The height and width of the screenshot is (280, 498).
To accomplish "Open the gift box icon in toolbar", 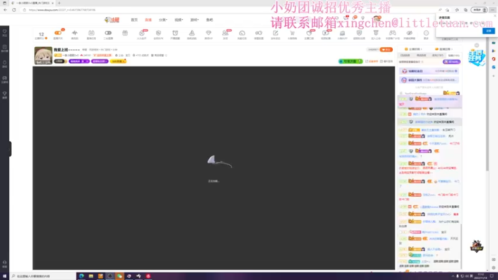I will click(x=125, y=33).
